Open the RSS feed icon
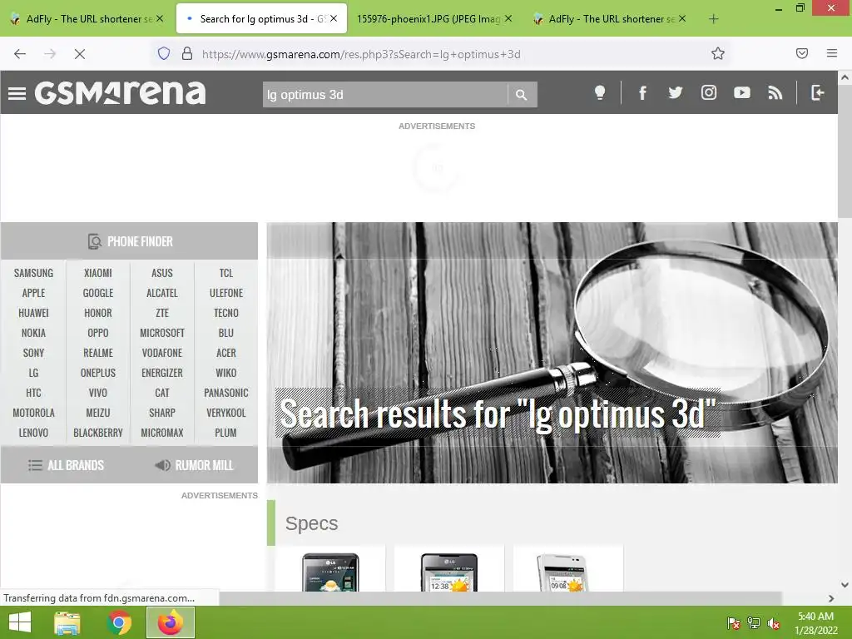 (x=775, y=92)
